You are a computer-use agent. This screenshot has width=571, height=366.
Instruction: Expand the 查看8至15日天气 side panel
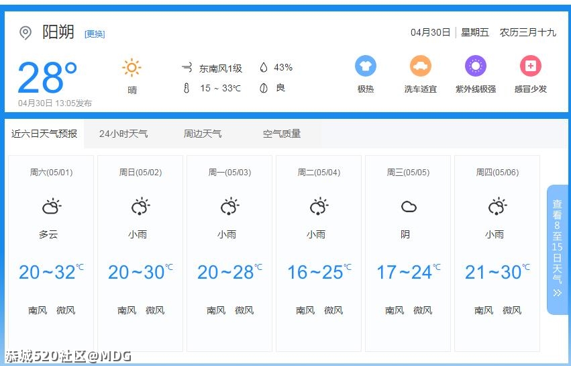(x=557, y=249)
